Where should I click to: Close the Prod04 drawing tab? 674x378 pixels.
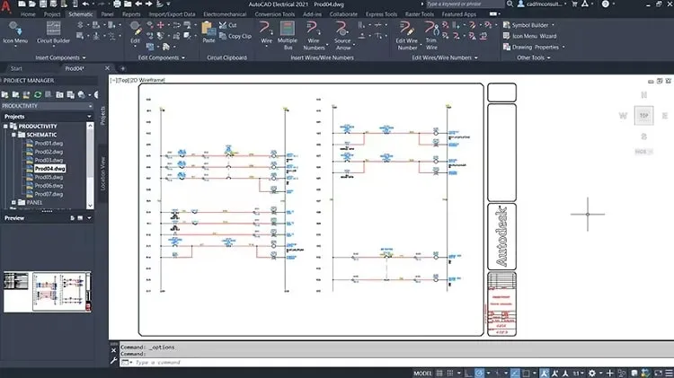pyautogui.click(x=108, y=68)
